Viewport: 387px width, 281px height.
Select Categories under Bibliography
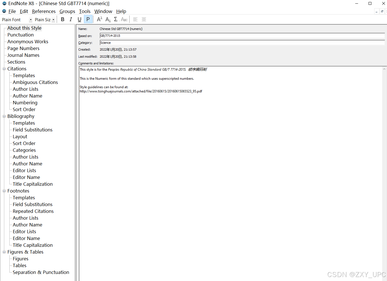(x=24, y=150)
